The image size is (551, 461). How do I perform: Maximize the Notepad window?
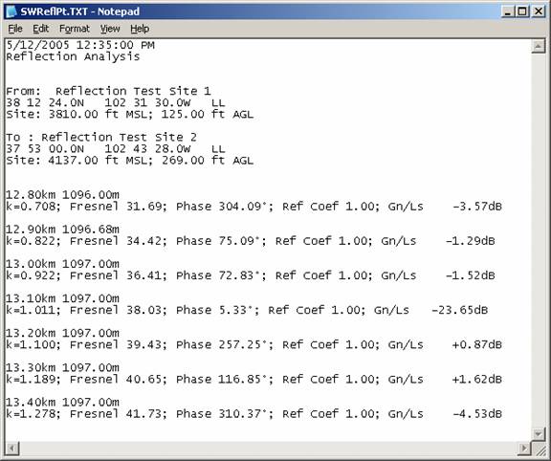pos(522,11)
